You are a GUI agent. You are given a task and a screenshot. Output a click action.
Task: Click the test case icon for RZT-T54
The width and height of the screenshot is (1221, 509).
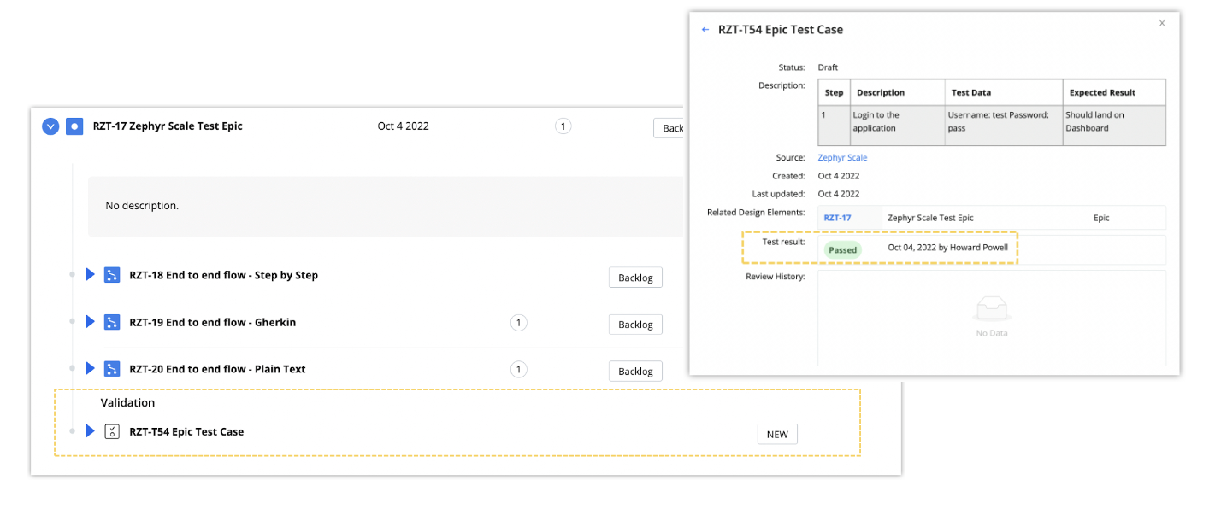pyautogui.click(x=112, y=431)
